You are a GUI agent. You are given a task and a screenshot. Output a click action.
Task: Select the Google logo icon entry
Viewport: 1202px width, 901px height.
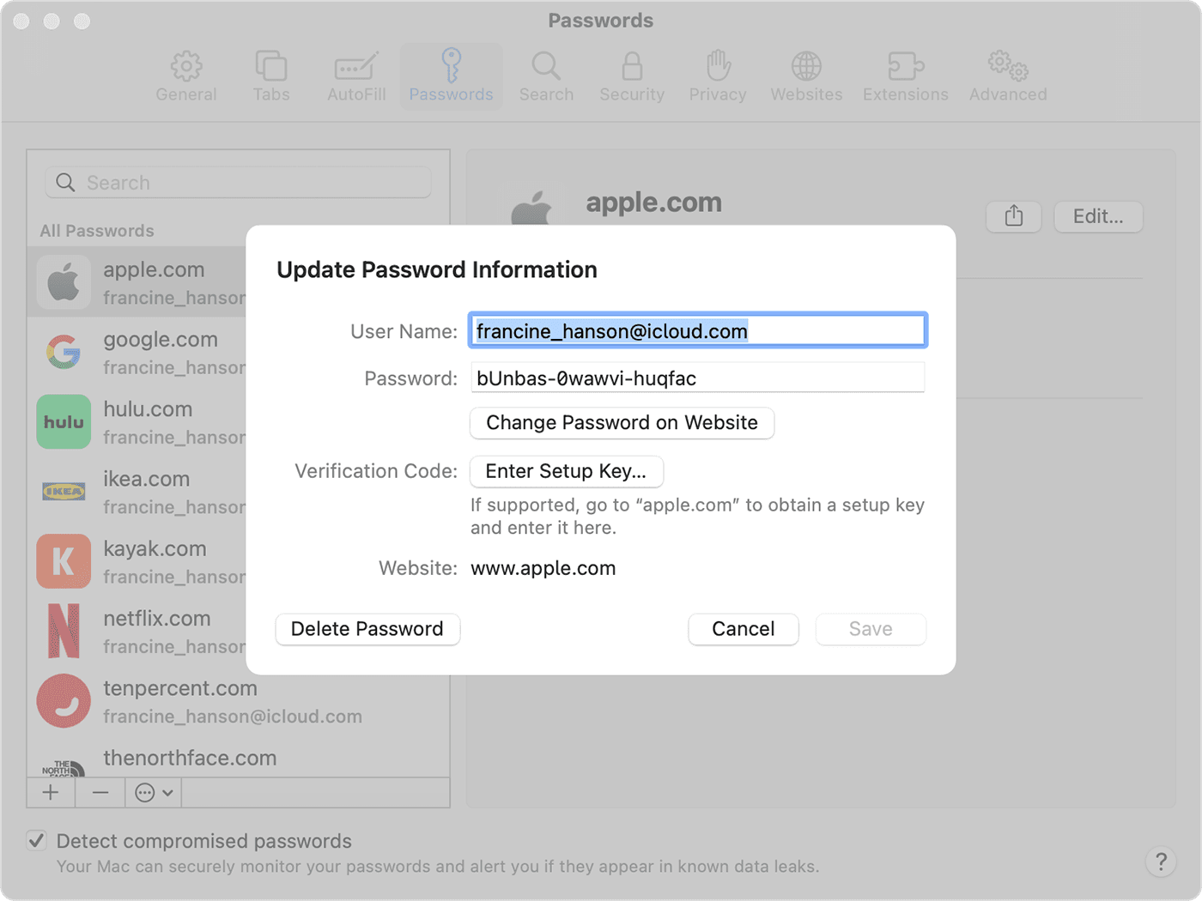click(x=64, y=352)
